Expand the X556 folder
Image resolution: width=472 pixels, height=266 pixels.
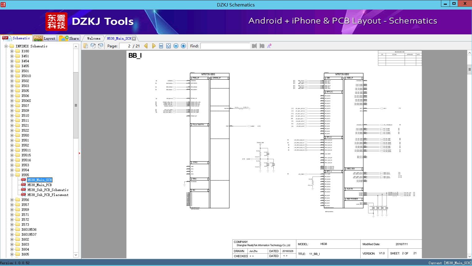pyautogui.click(x=12, y=200)
